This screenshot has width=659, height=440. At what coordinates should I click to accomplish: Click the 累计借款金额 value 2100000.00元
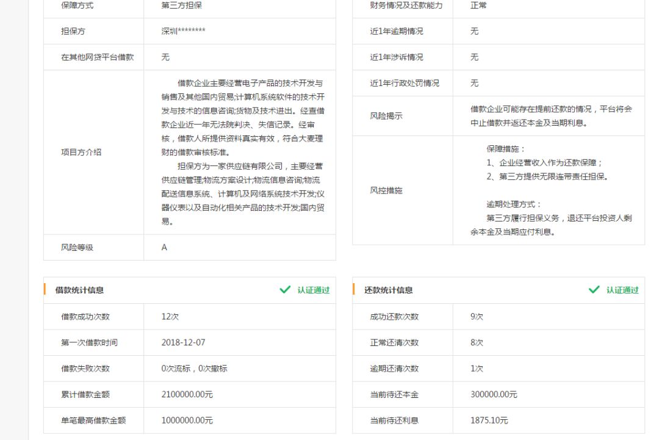[x=187, y=395]
